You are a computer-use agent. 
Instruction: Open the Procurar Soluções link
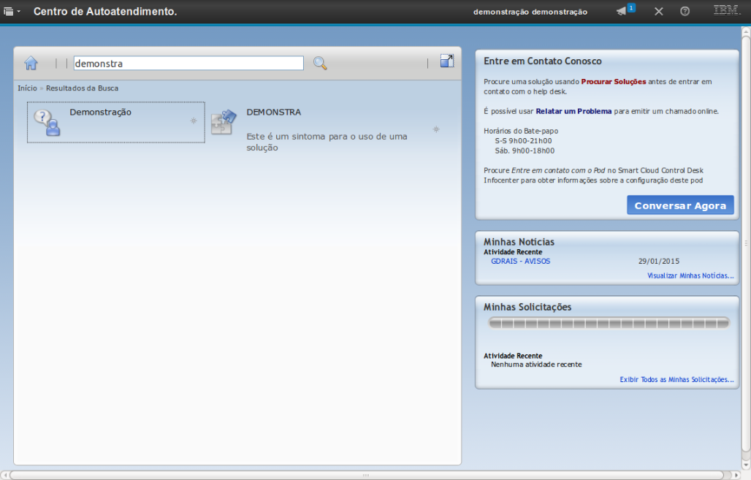613,82
